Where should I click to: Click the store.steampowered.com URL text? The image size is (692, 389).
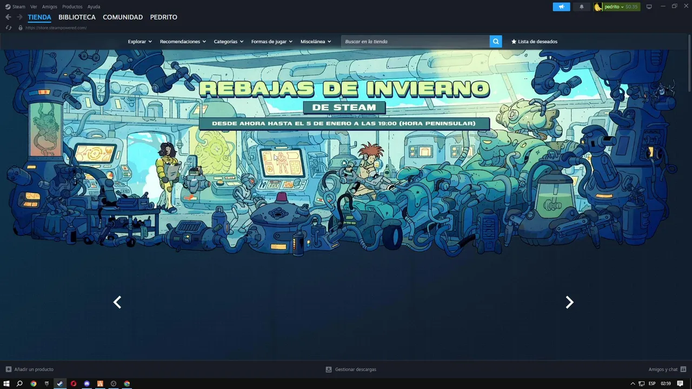click(56, 28)
